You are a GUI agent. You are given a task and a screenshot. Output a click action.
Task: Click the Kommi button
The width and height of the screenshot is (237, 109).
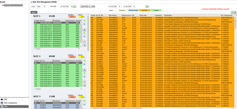click(x=84, y=7)
